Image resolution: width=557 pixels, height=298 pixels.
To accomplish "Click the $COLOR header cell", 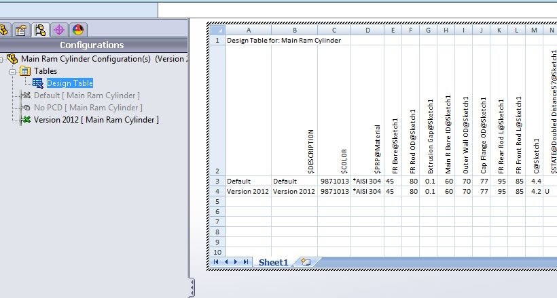I will (334, 110).
